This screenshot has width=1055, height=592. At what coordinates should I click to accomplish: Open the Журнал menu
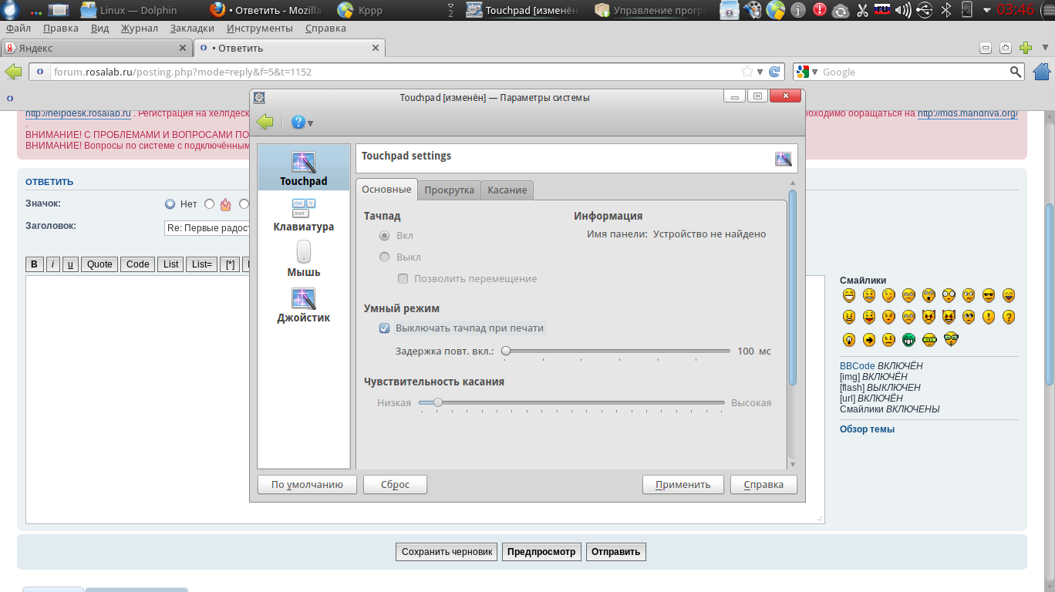point(140,29)
